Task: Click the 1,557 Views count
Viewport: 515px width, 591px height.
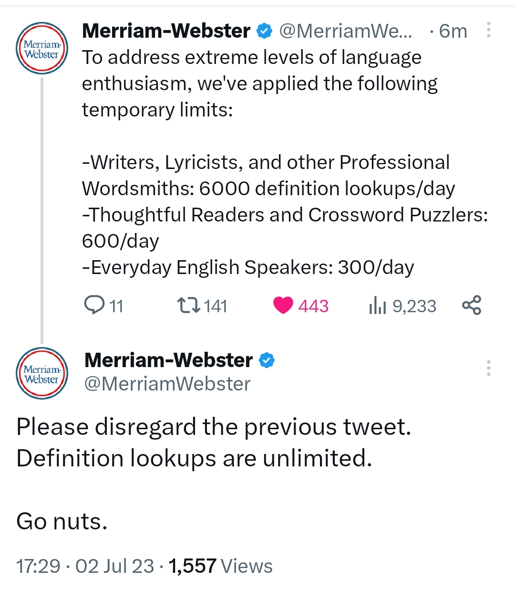Action: (x=220, y=566)
